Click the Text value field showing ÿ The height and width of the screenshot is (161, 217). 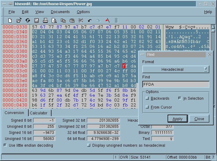[x=162, y=138]
